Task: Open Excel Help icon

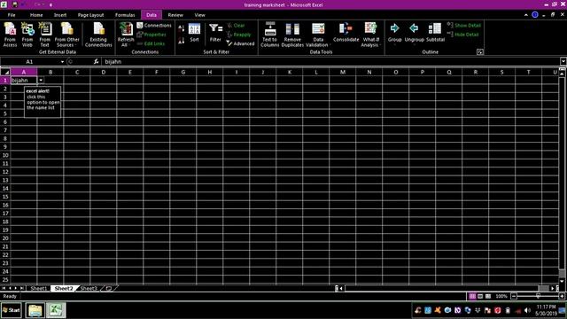Action: [x=535, y=15]
